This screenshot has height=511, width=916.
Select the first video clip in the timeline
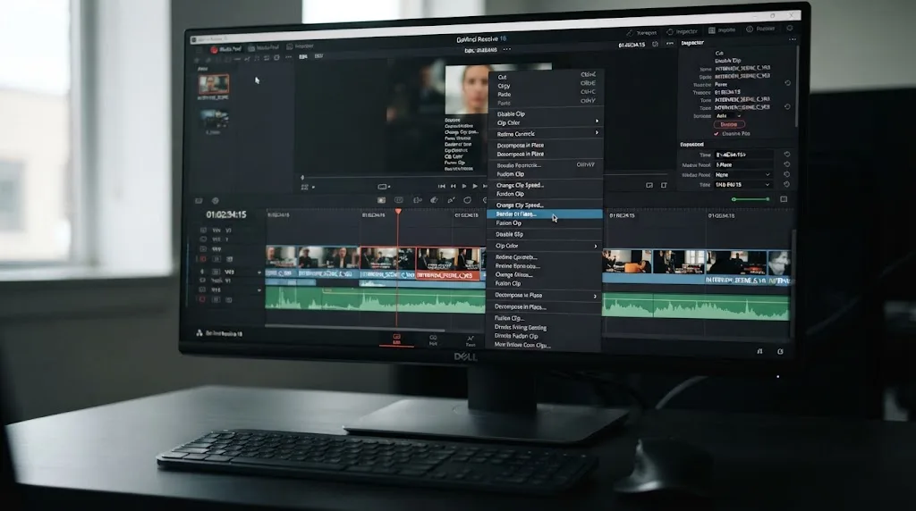coord(282,261)
